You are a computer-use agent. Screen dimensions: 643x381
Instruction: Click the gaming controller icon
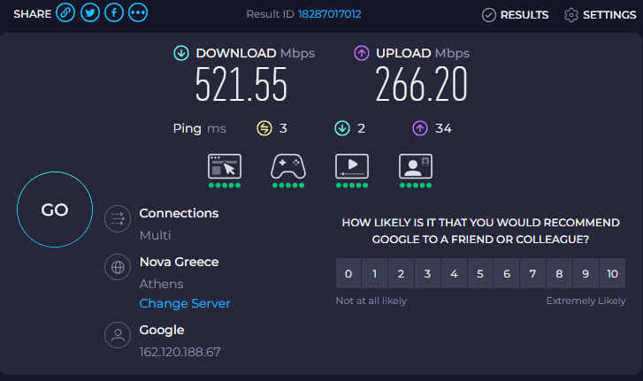[x=287, y=166]
